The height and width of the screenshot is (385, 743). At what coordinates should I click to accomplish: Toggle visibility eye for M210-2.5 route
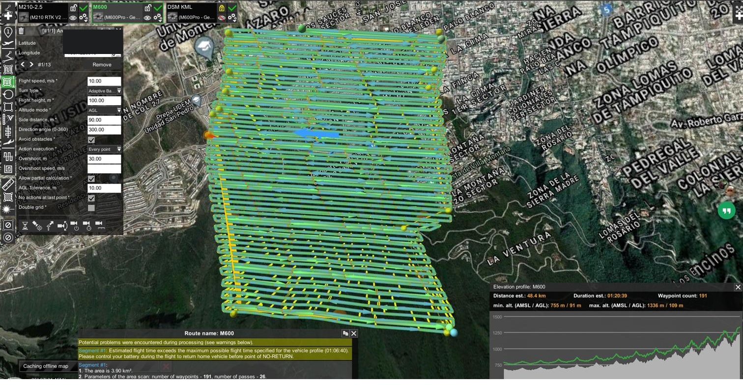tap(73, 18)
